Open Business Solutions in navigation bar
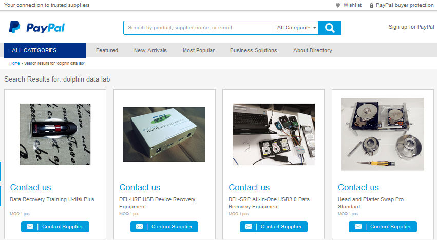437x240 pixels. pyautogui.click(x=253, y=50)
